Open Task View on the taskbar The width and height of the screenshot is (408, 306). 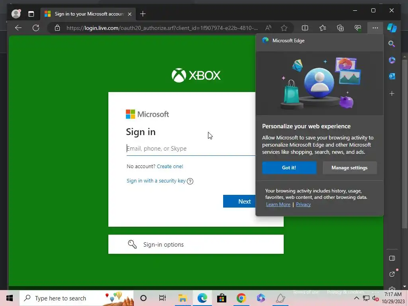click(x=163, y=298)
